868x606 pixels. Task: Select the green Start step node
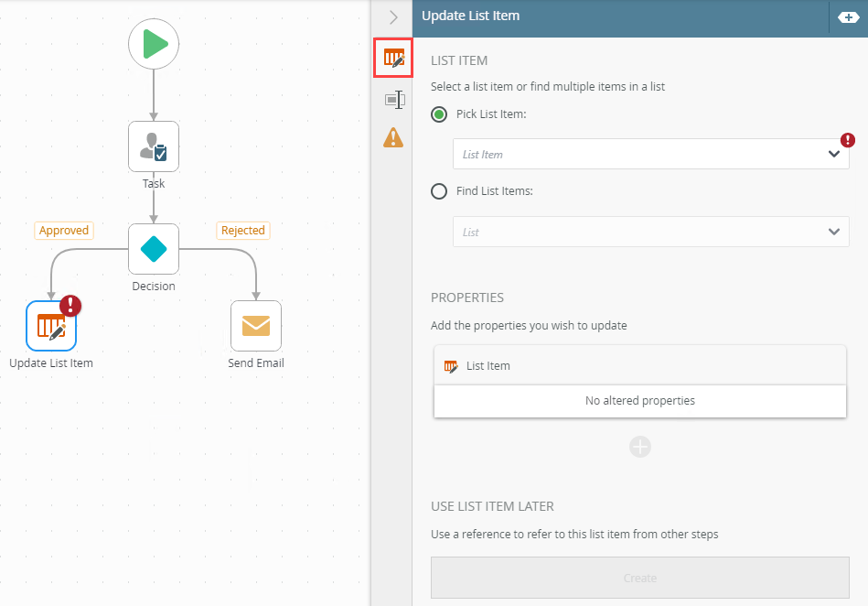(x=154, y=44)
